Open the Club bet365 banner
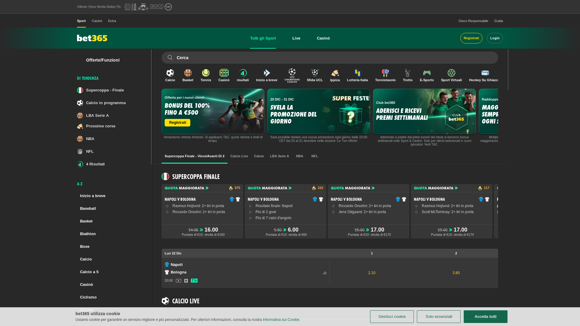Screen dimensions: 580x326 [x=424, y=111]
